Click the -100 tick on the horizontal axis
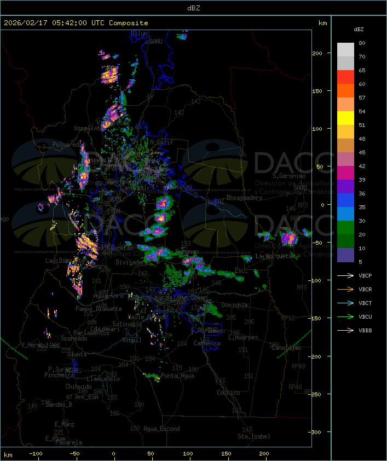 pos(36,454)
